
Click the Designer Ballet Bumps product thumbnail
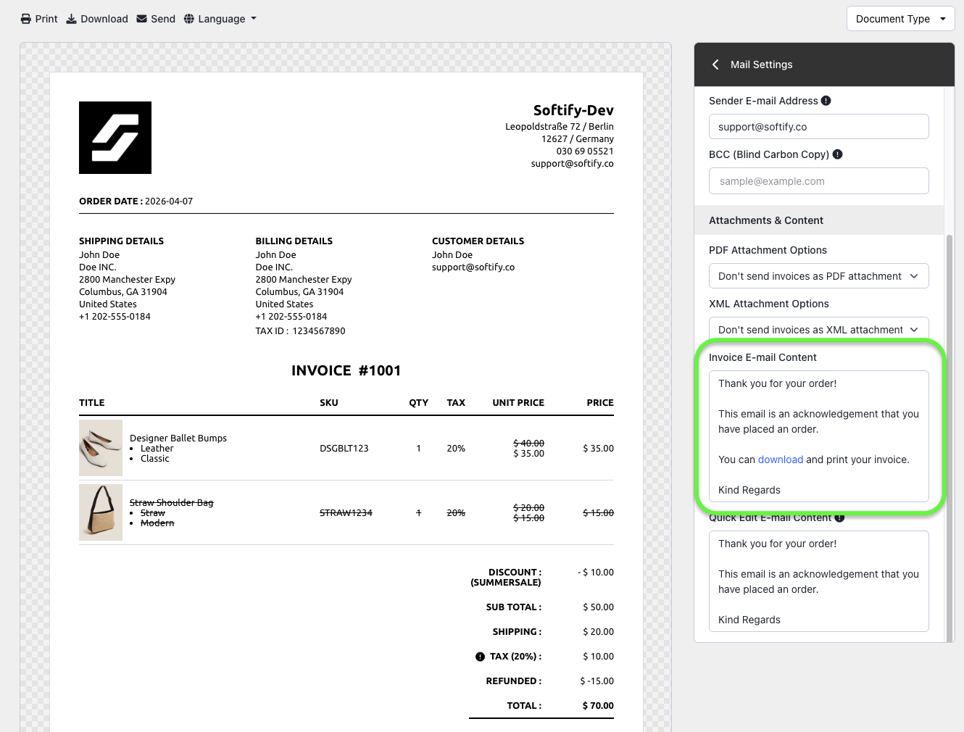pyautogui.click(x=101, y=448)
